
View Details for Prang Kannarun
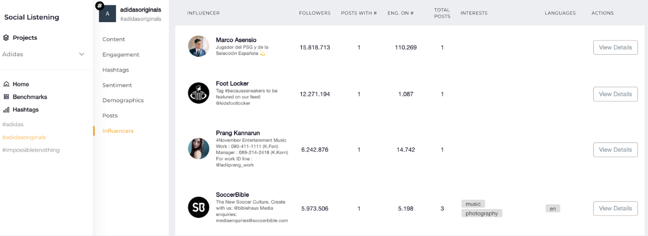615,150
